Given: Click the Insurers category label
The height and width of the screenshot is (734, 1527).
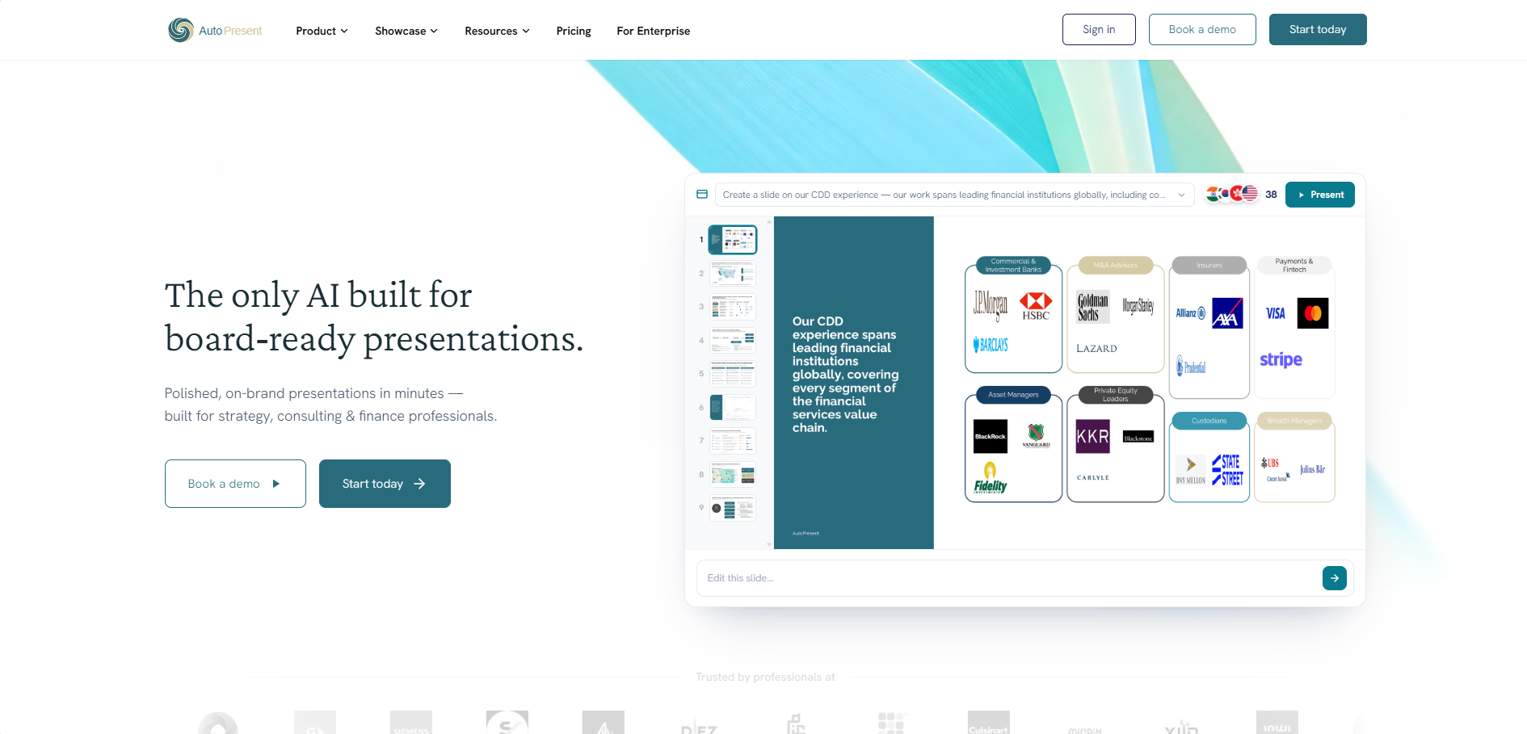Looking at the screenshot, I should pos(1209,265).
